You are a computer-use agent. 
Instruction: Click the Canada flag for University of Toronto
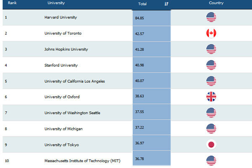[211, 33]
